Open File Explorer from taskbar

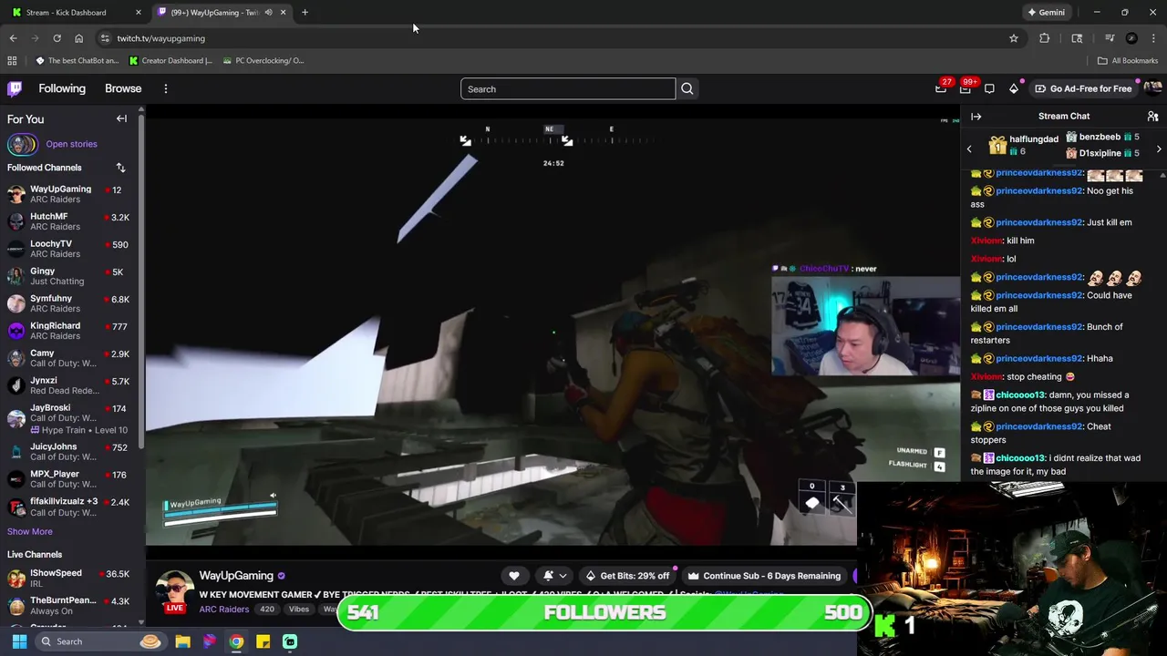pyautogui.click(x=182, y=641)
